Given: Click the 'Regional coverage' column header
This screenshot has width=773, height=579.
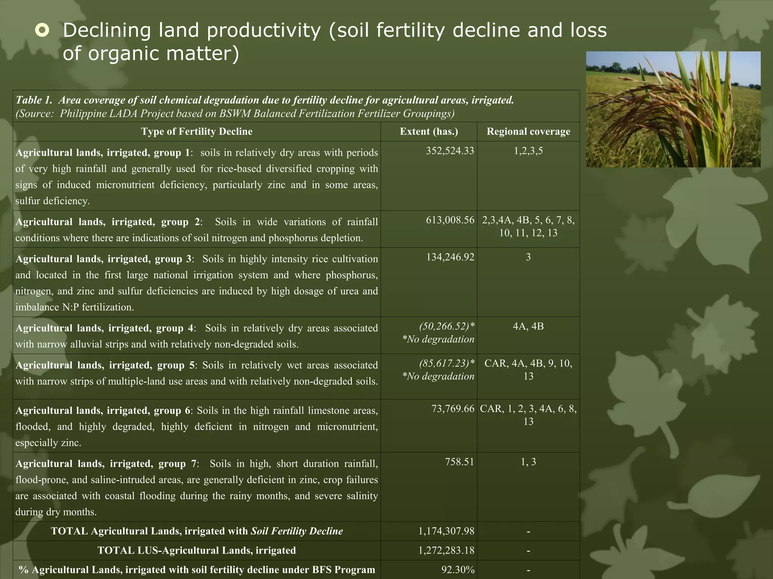Looking at the screenshot, I should point(528,132).
